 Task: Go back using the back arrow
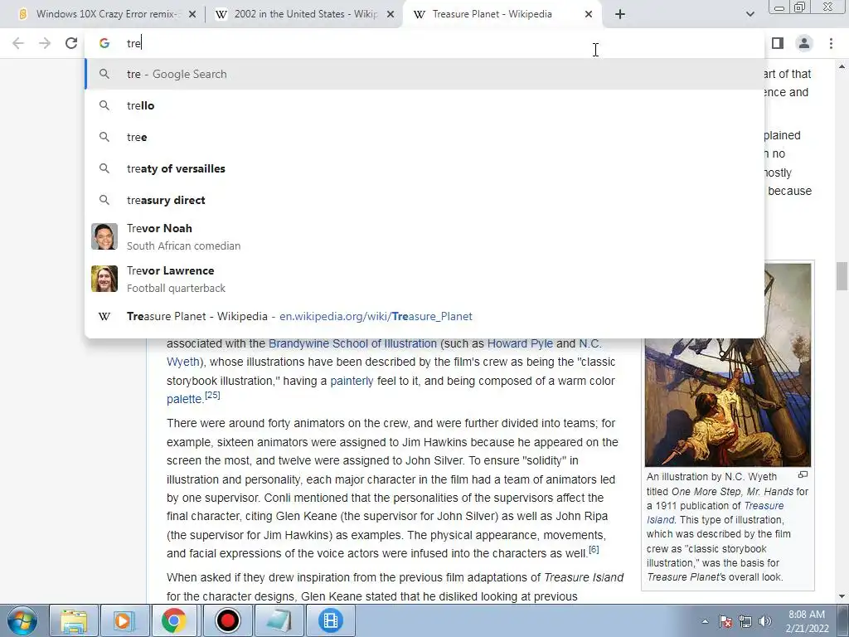[x=18, y=43]
